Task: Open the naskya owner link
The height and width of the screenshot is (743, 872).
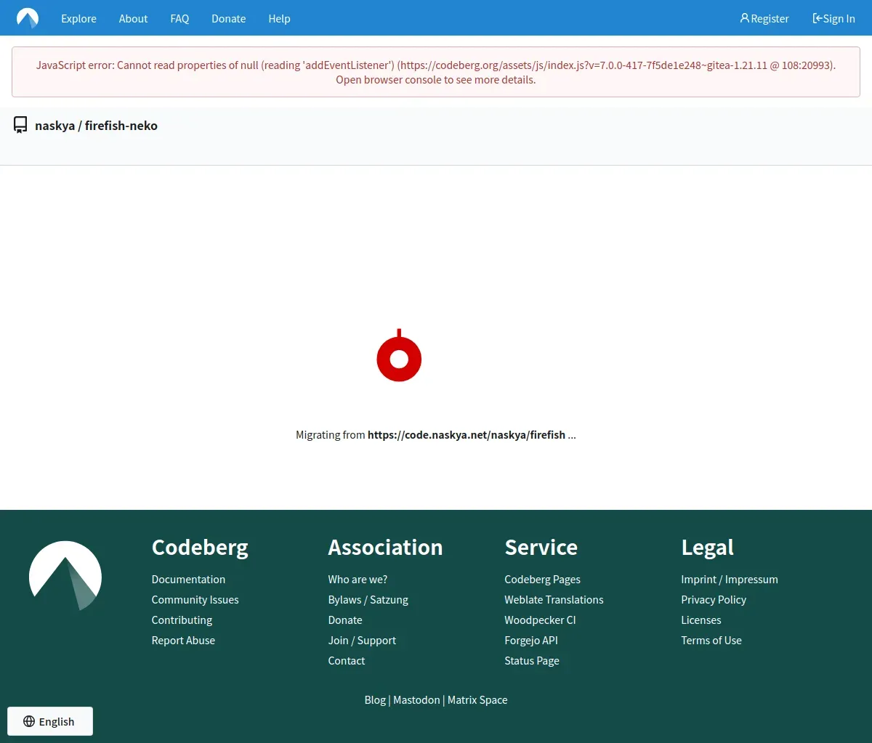Action: pos(54,126)
